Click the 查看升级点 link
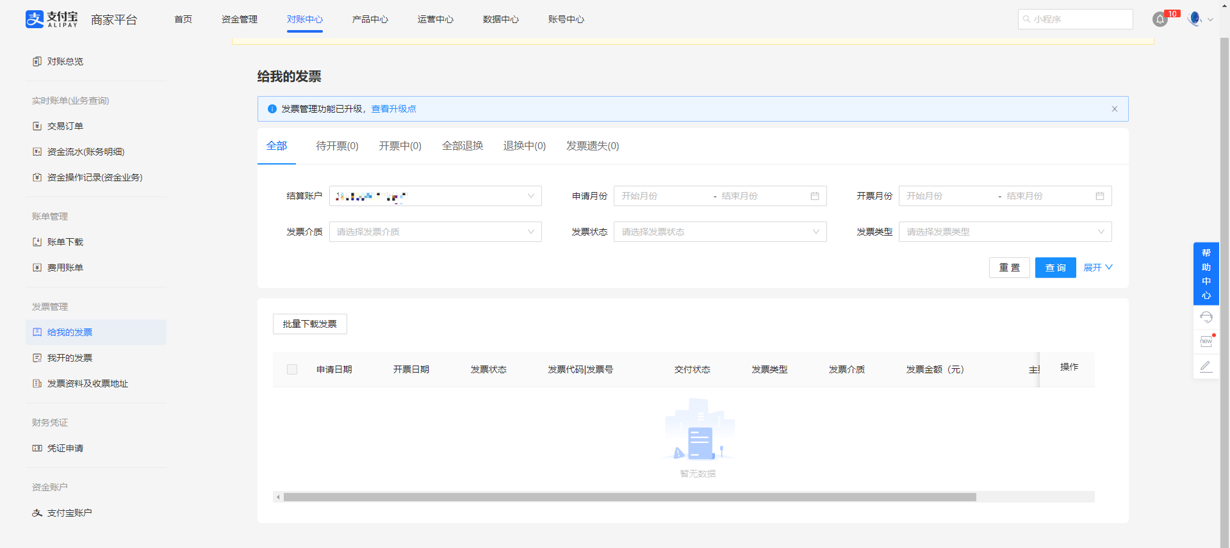Viewport: 1230px width, 548px height. [x=393, y=109]
